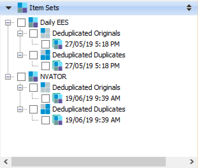Click Deduplicated Originals icon under NVATOR
198x168 pixels.
tap(45, 87)
